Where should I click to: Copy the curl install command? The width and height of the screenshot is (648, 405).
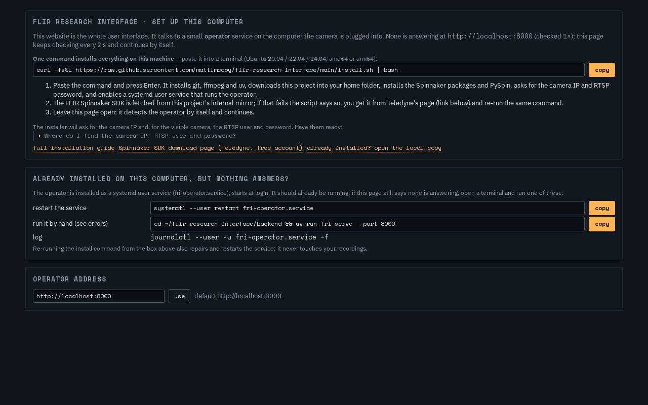click(x=601, y=70)
